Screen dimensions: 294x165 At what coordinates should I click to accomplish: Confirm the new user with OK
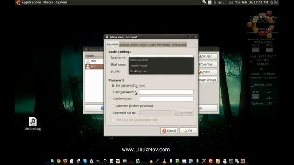click(x=188, y=131)
